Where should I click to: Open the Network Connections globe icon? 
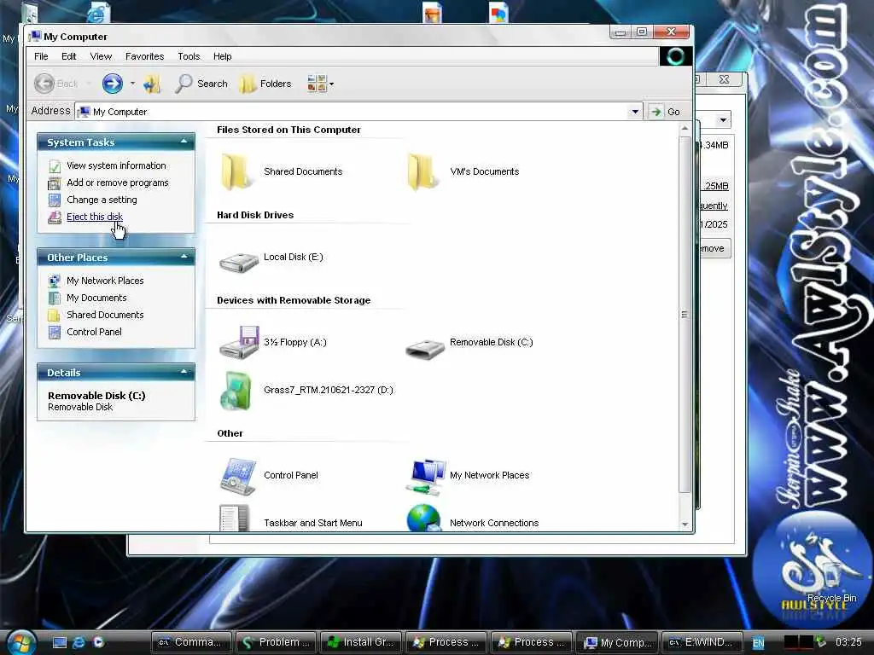click(x=423, y=518)
